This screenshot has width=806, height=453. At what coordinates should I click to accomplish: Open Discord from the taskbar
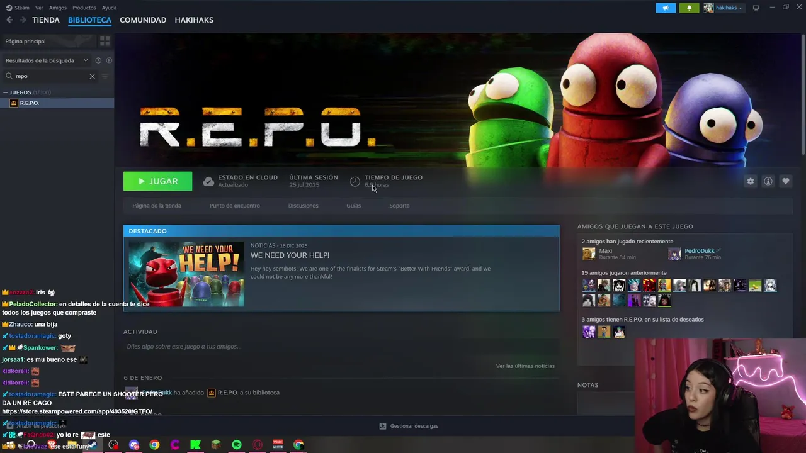133,445
